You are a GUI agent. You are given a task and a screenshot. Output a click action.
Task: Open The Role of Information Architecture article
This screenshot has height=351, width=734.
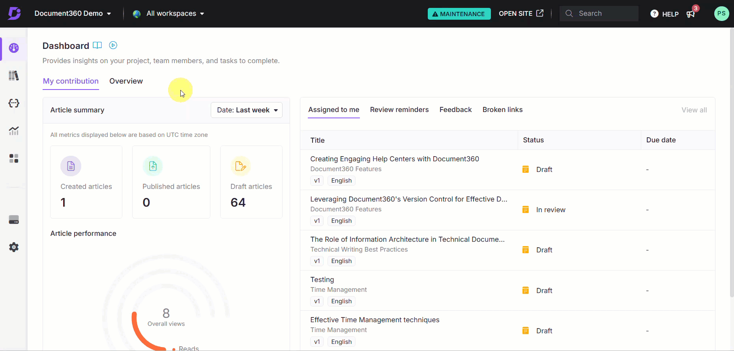point(407,239)
